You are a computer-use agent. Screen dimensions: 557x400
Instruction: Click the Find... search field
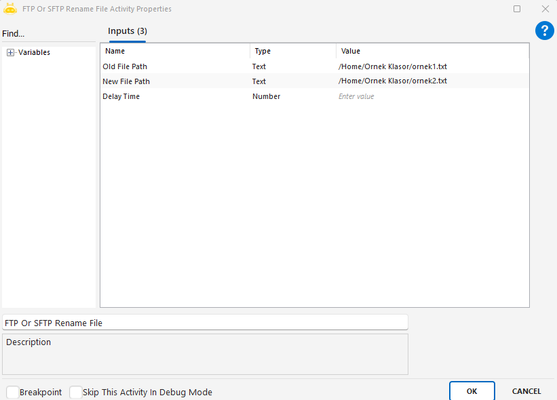(x=47, y=34)
